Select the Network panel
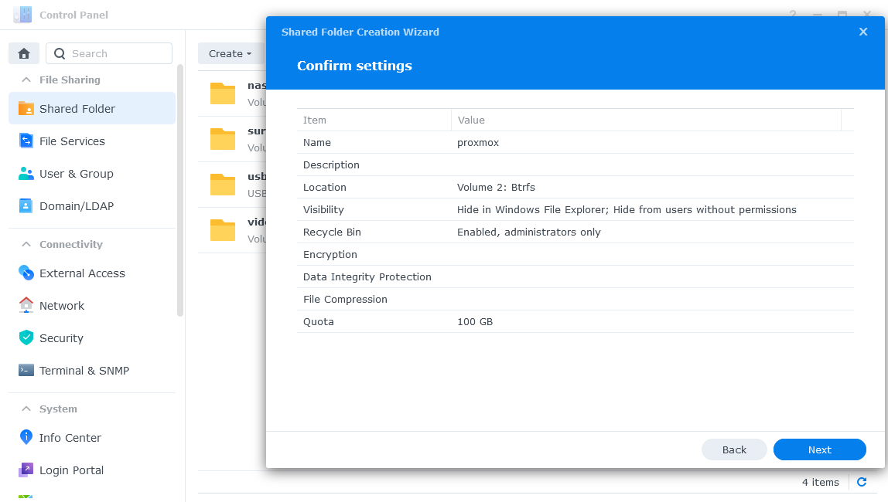 [x=62, y=306]
